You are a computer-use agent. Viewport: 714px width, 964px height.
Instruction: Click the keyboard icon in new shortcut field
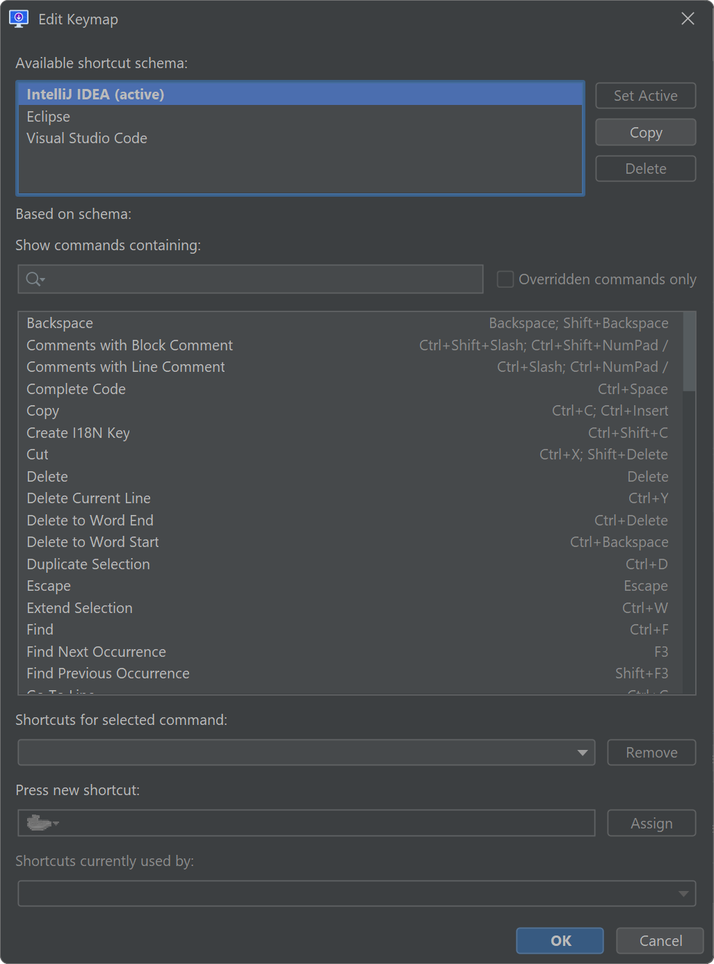pyautogui.click(x=42, y=823)
